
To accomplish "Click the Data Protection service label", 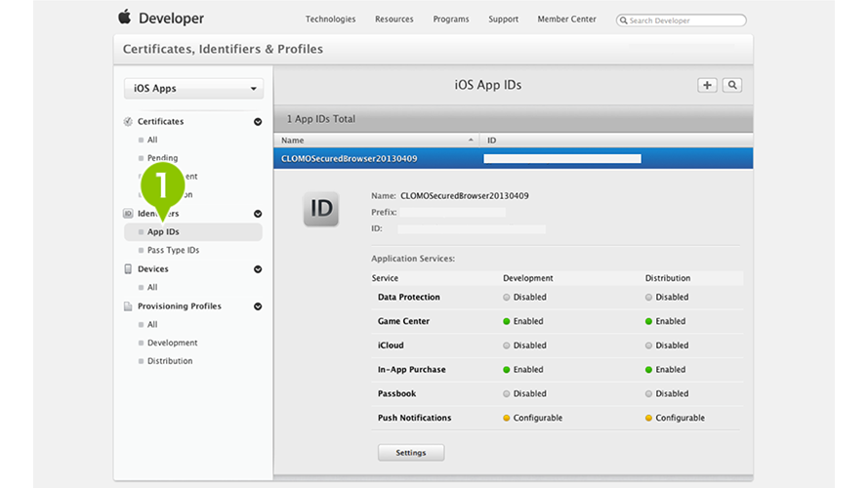I will click(x=408, y=297).
